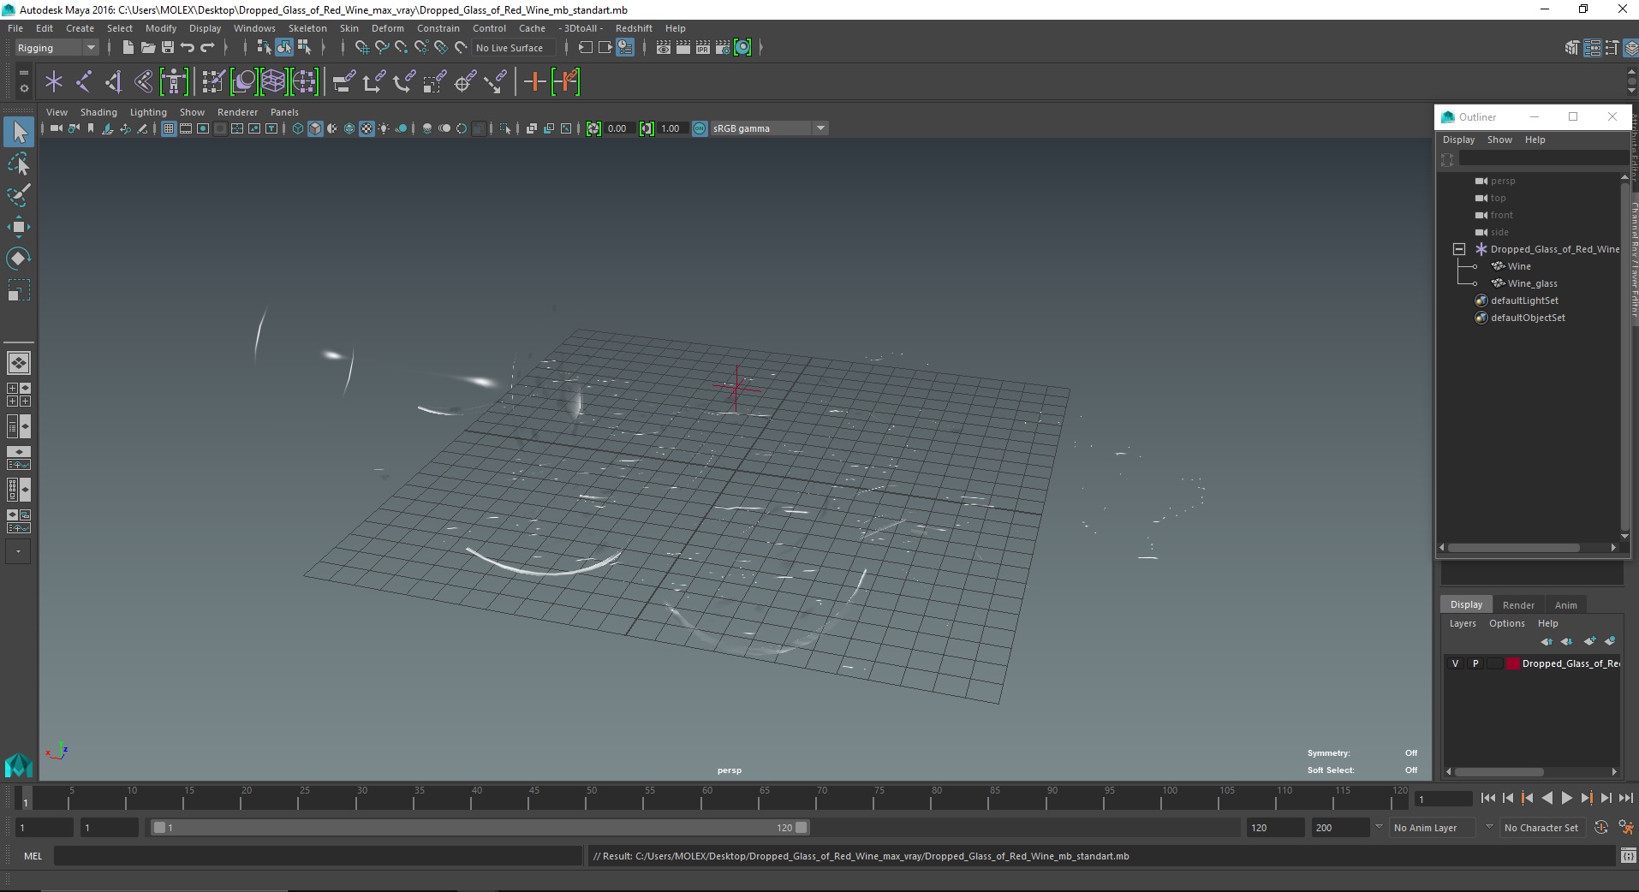Image resolution: width=1639 pixels, height=892 pixels.
Task: Click the Save Scene icon
Action: (x=168, y=48)
